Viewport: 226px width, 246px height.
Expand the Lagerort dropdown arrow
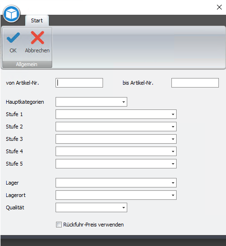tap(173, 195)
